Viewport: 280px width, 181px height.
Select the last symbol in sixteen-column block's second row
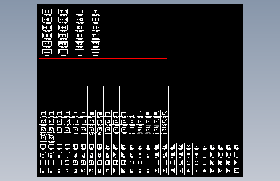click(164, 122)
